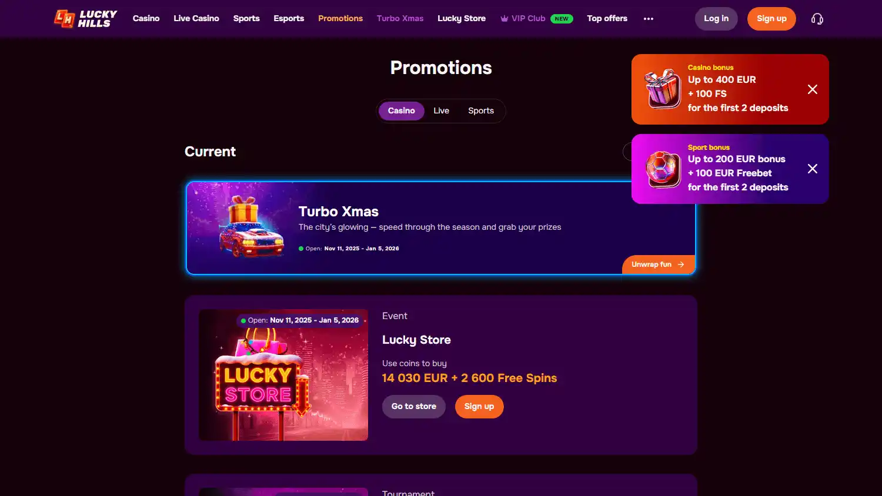Click Sign up in Lucky Store card

click(x=479, y=407)
